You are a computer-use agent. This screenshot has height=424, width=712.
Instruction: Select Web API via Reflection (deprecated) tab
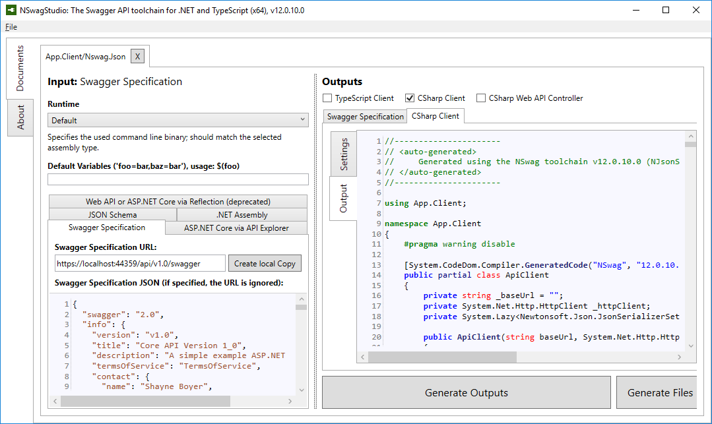178,202
